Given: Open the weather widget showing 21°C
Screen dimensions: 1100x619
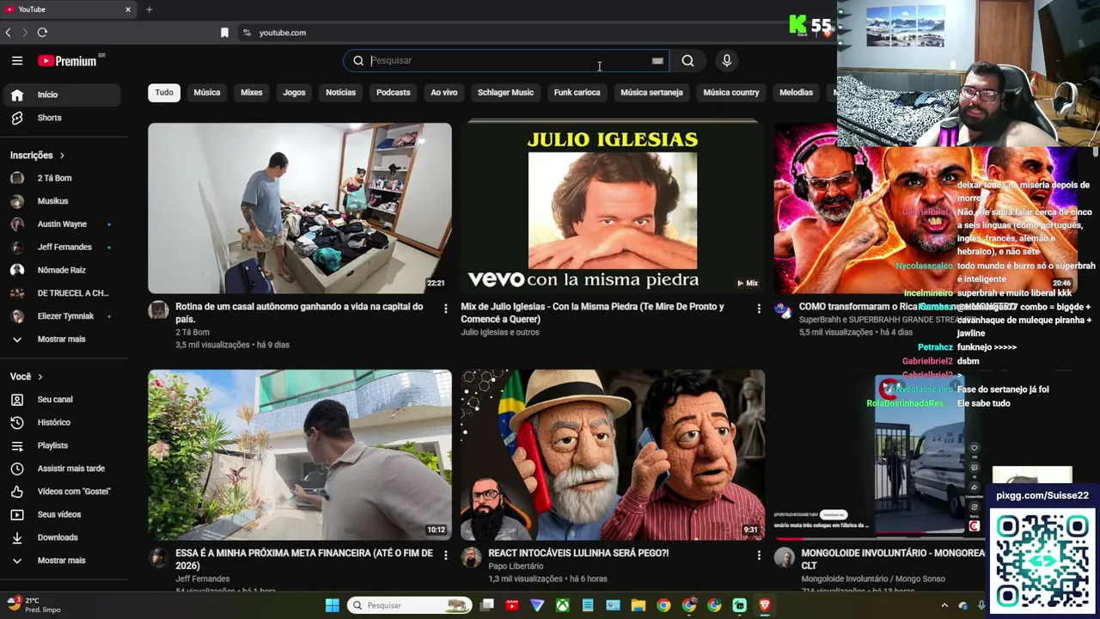Looking at the screenshot, I should [34, 604].
